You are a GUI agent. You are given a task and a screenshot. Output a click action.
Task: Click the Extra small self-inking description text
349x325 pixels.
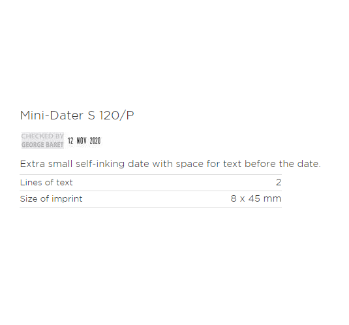pyautogui.click(x=170, y=164)
